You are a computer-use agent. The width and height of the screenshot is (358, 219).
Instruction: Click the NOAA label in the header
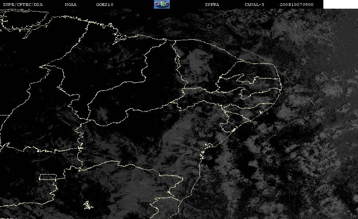pyautogui.click(x=70, y=4)
